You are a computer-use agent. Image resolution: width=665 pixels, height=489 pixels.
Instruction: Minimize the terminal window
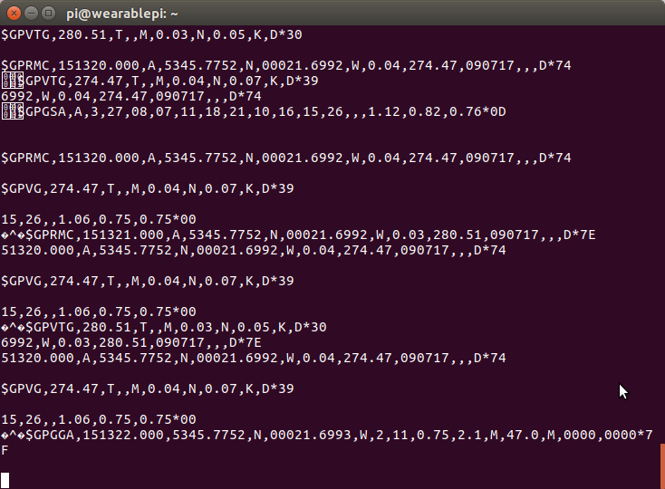coord(32,14)
